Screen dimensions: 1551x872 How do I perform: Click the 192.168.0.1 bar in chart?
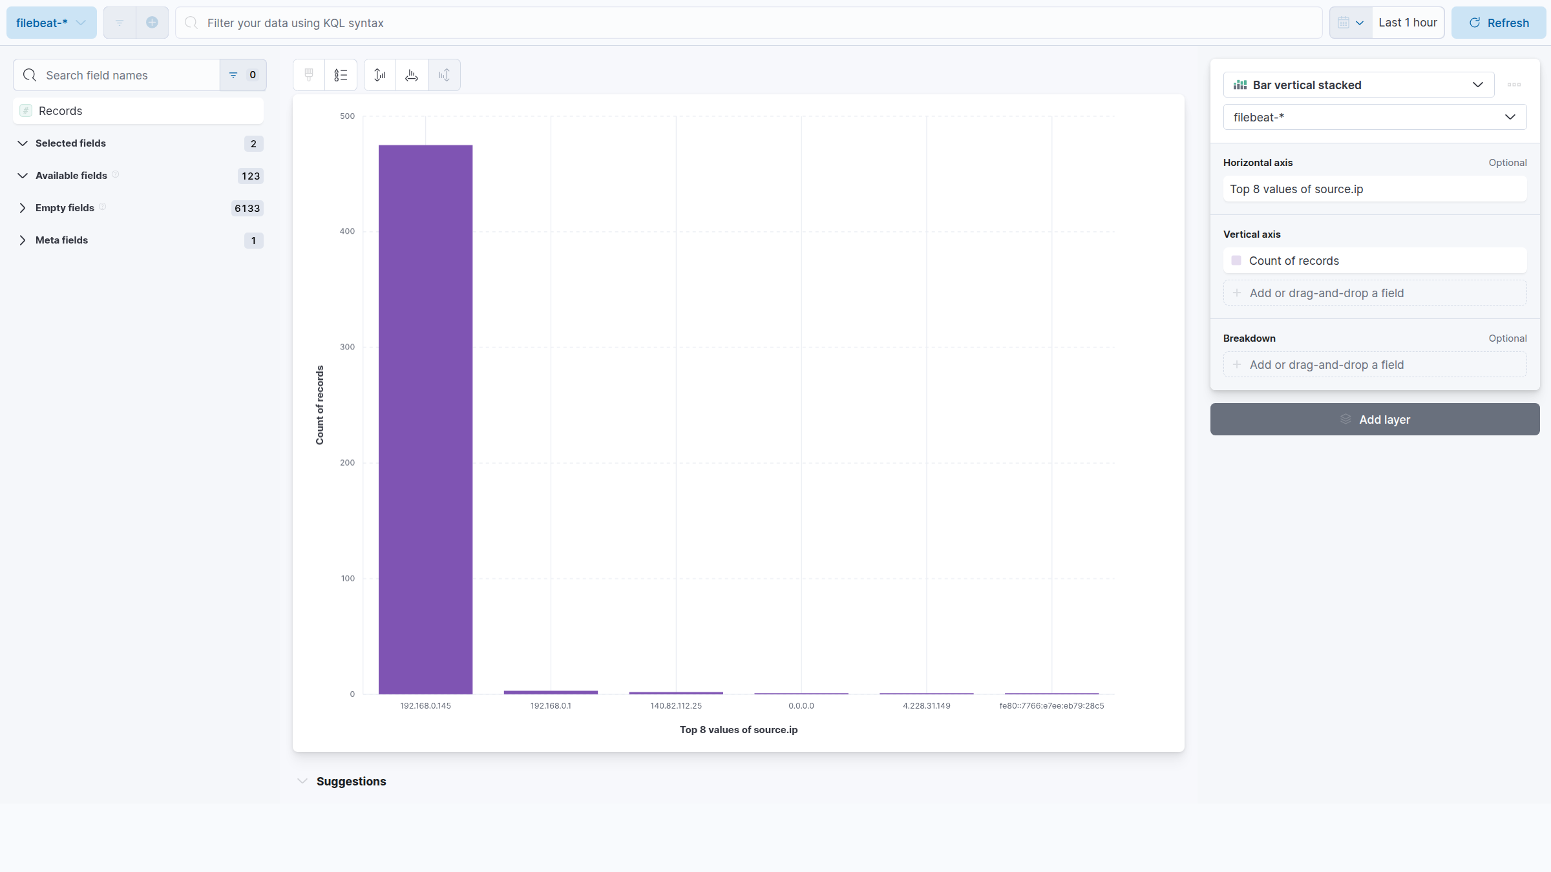pyautogui.click(x=551, y=692)
